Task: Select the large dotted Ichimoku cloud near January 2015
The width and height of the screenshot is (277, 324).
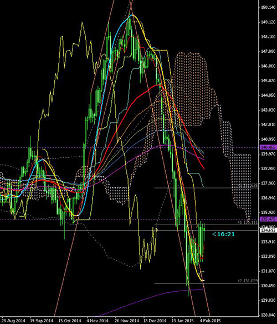Action: coord(191,89)
